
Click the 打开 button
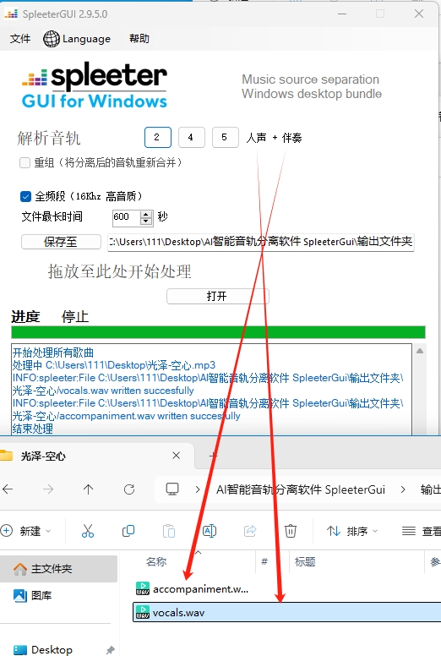click(x=217, y=296)
